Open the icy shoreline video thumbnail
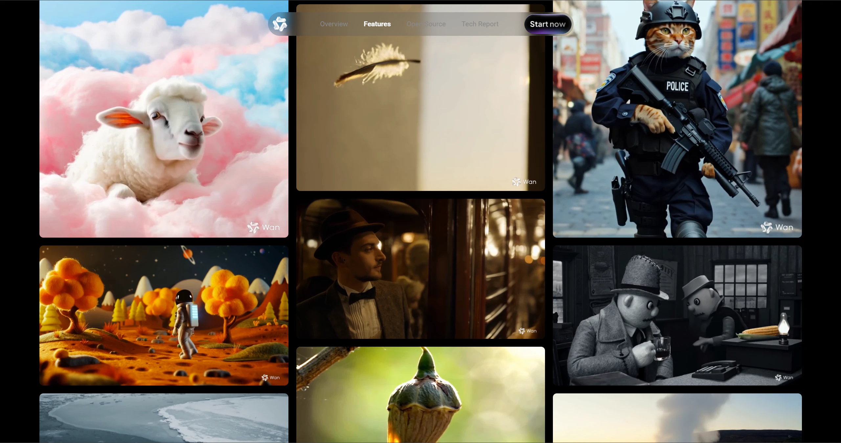 click(164, 418)
